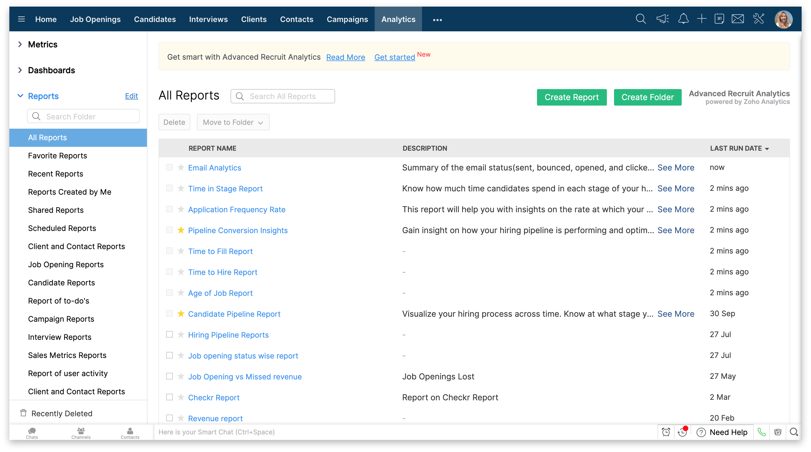Click the green phone icon in bottom bar
The height and width of the screenshot is (452, 811).
point(761,432)
